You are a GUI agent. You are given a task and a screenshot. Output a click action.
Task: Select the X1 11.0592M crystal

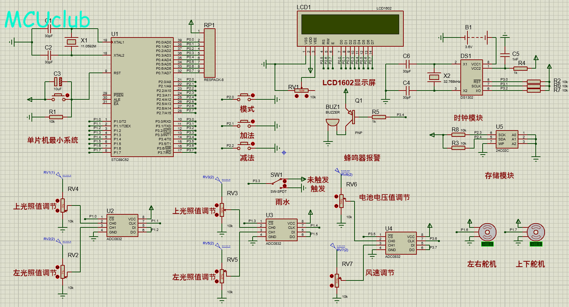[x=71, y=42]
